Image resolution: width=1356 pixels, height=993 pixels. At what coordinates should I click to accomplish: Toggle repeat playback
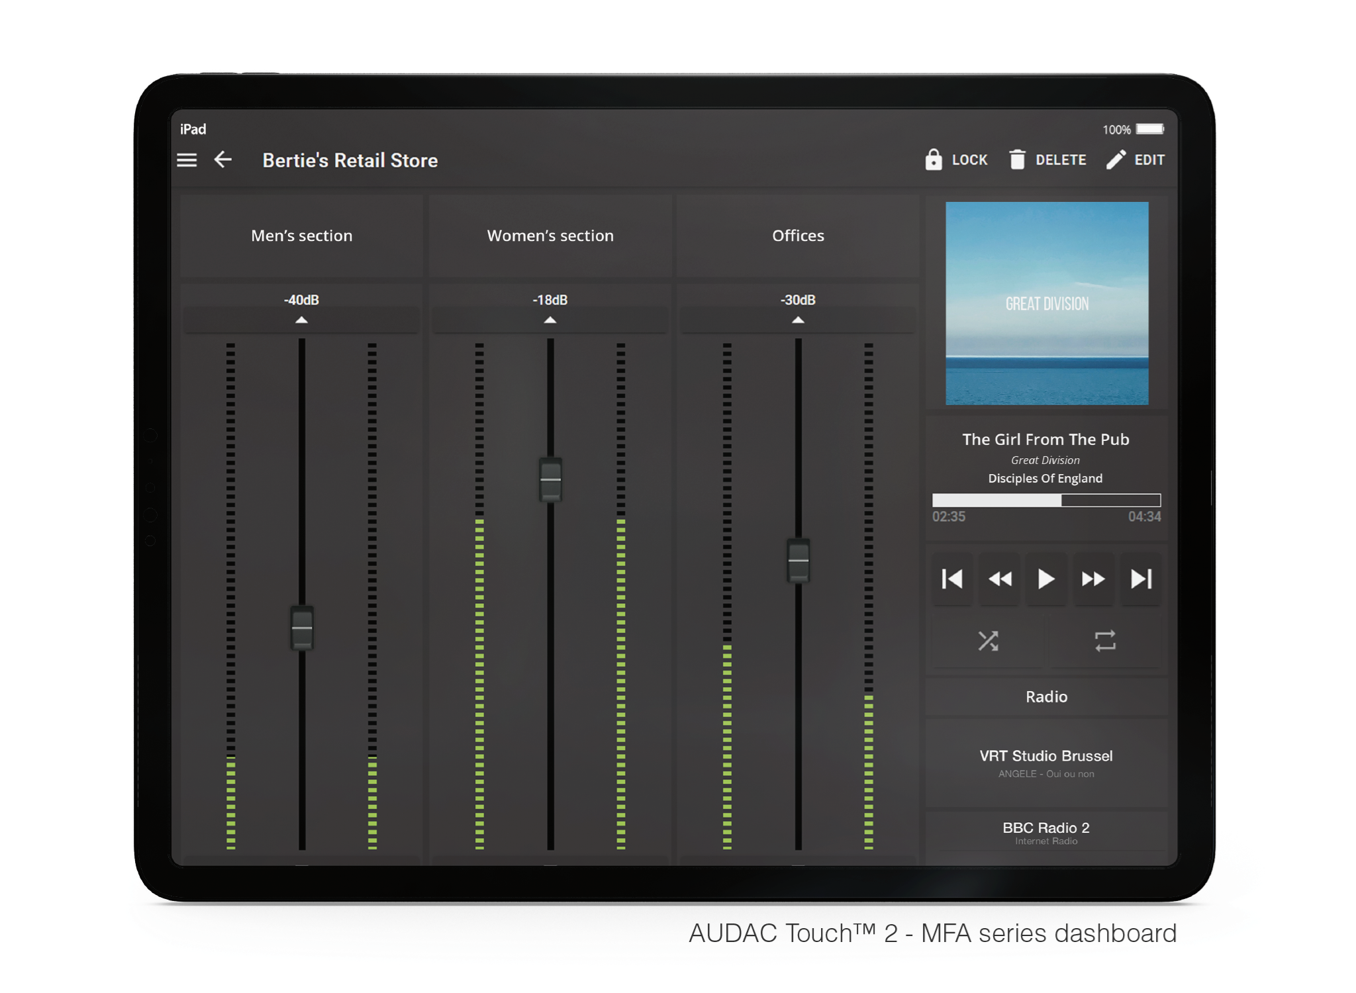tap(1105, 641)
